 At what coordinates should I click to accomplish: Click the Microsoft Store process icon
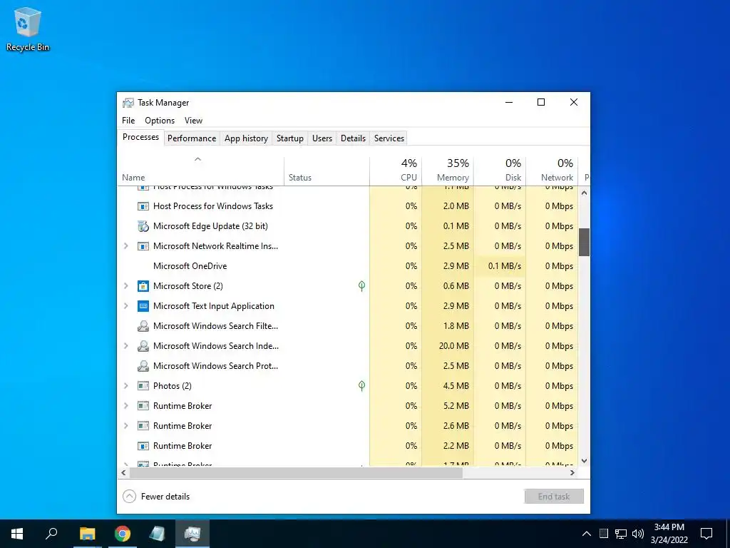(143, 286)
